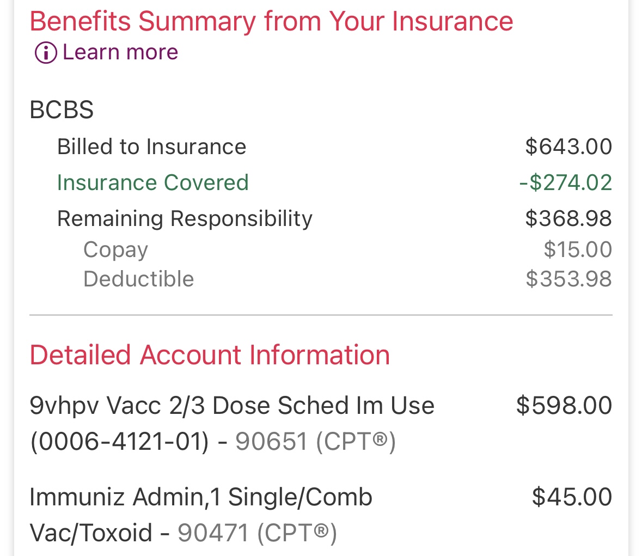The height and width of the screenshot is (556, 642).
Task: Tap the -$274.02 covered amount
Action: coord(565,182)
